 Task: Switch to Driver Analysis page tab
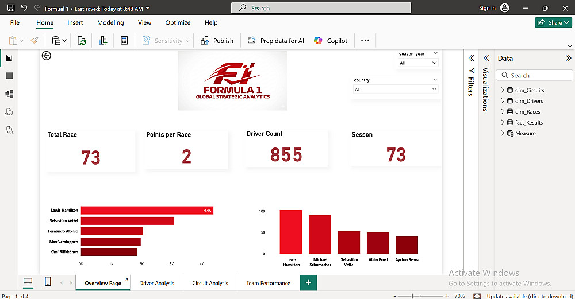coord(156,283)
